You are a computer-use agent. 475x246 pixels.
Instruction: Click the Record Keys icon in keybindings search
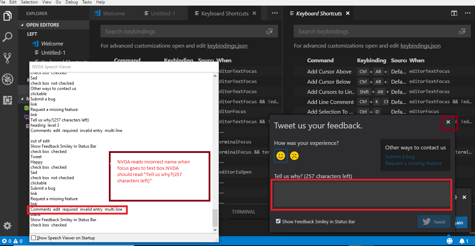[269, 31]
